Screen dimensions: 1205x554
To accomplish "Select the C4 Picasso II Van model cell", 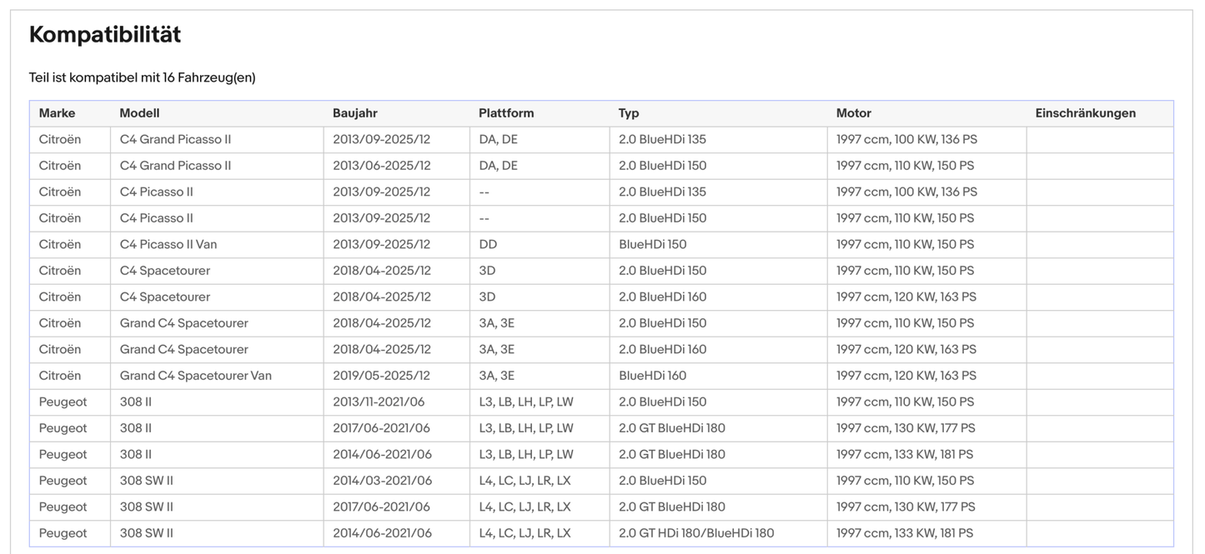I will pos(168,244).
